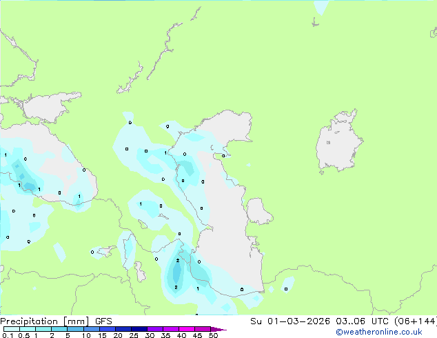The width and height of the screenshot is (437, 338).
Task: Select the 30–35 mm violet legend swatch
Action: coord(155,329)
